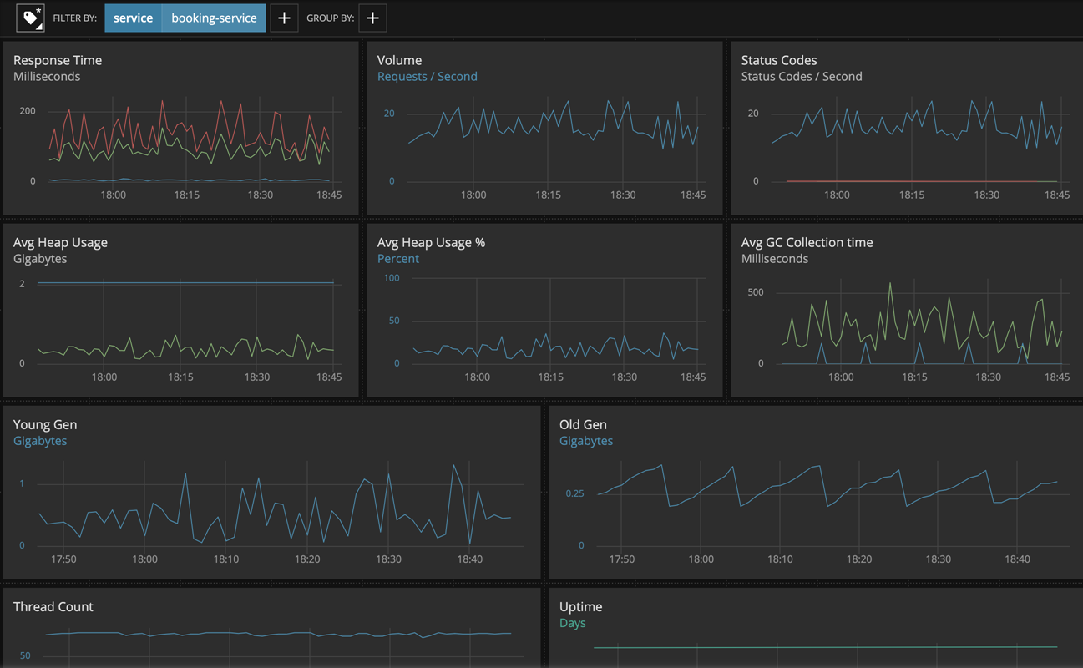Click the Thread Count chart title
Viewport: 1083px width, 668px height.
[x=53, y=607]
